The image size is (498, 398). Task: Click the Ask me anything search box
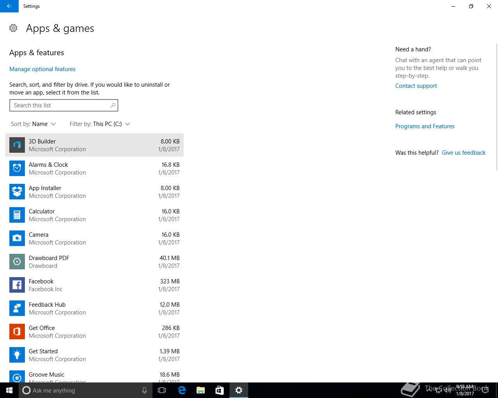pyautogui.click(x=86, y=390)
